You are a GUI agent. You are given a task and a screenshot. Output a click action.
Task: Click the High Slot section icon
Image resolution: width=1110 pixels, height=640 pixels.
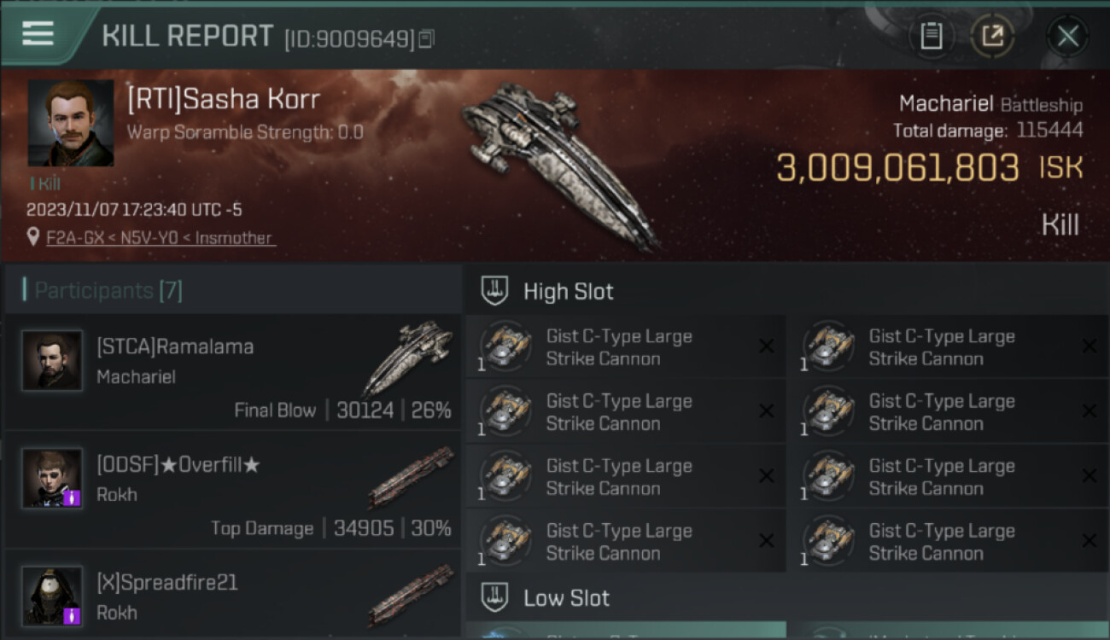pyautogui.click(x=495, y=291)
